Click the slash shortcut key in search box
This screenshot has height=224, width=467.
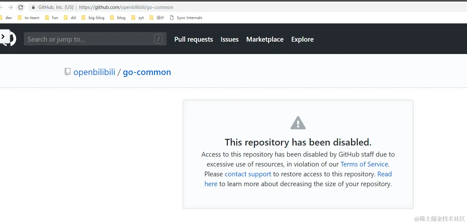point(158,39)
